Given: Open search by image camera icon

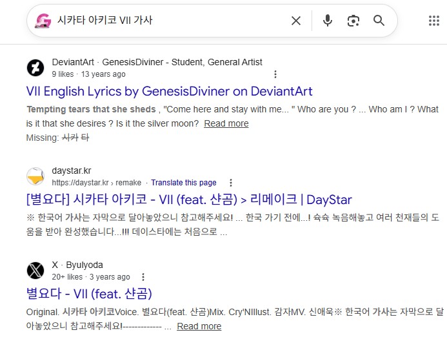Looking at the screenshot, I should coord(353,21).
